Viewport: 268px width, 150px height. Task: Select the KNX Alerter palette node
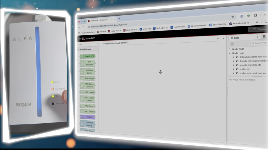click(x=88, y=106)
